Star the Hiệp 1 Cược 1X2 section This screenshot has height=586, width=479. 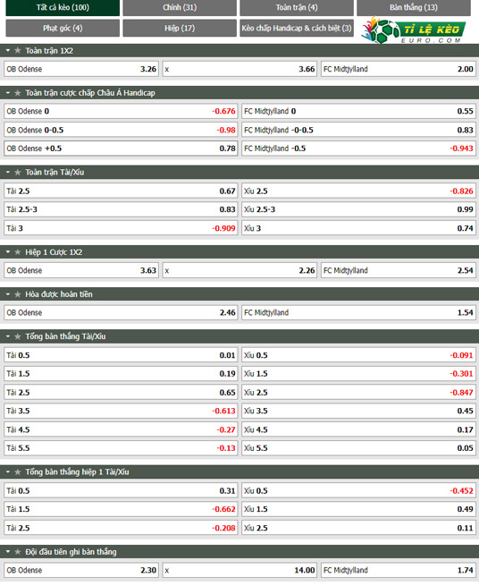tap(17, 252)
